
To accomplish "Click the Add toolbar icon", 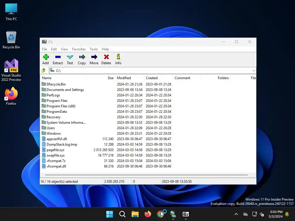I will (46, 57).
